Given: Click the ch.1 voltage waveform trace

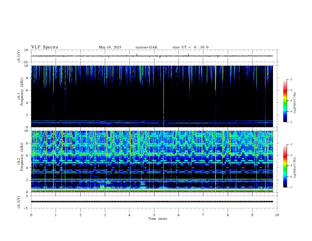Looking at the screenshot, I should tap(152, 56).
